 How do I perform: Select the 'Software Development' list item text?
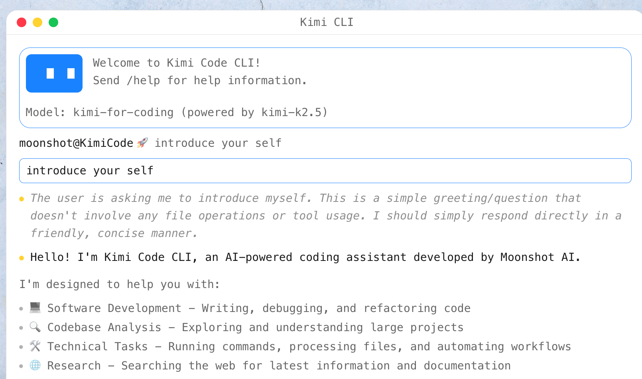pyautogui.click(x=114, y=308)
